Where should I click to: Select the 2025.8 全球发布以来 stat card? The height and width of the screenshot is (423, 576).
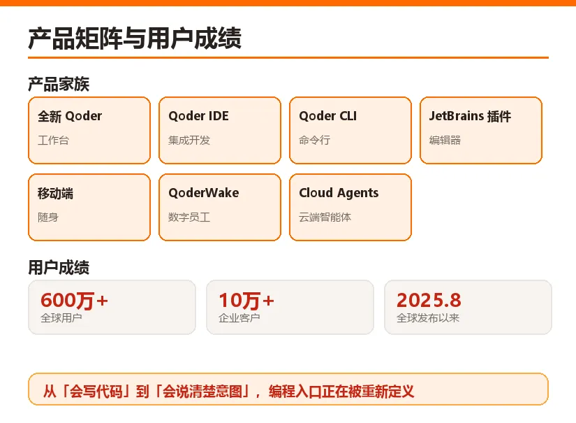click(468, 307)
